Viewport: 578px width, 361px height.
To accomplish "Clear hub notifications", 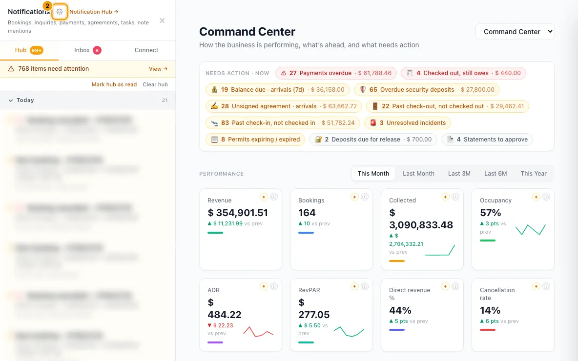I will click(155, 84).
